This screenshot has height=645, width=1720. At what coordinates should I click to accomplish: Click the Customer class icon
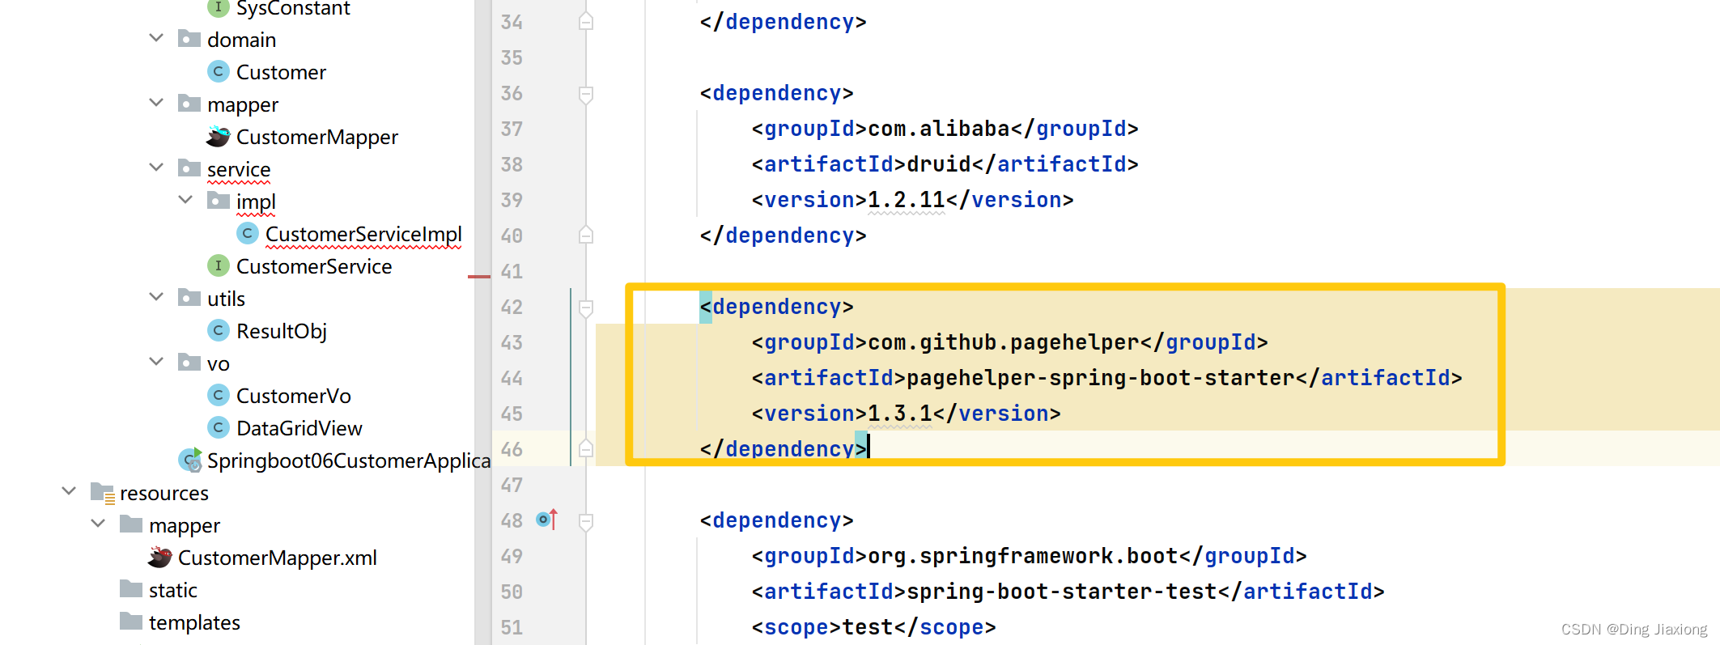click(x=218, y=72)
